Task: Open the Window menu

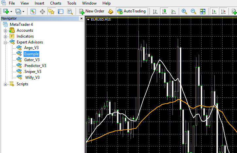Action: [x=89, y=3]
